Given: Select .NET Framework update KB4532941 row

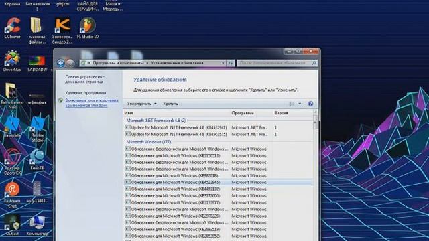Looking at the screenshot, I should [219, 128].
